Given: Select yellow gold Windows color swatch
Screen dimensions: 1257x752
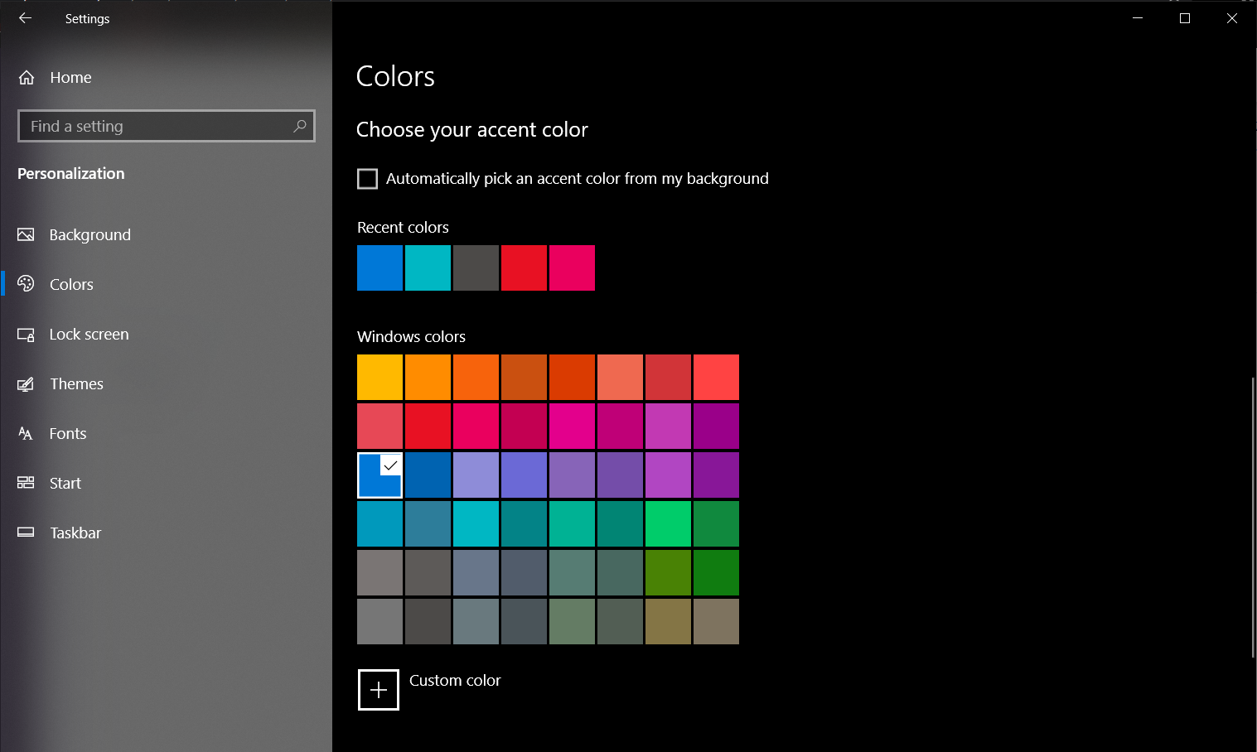Looking at the screenshot, I should (x=380, y=377).
